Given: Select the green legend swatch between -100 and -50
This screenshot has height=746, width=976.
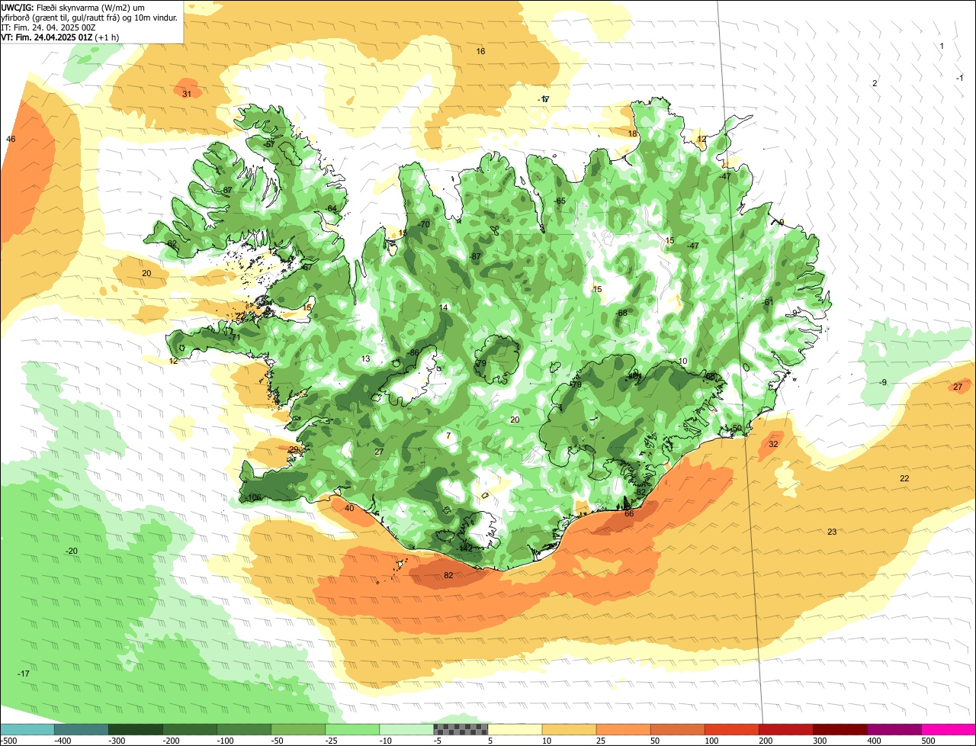Looking at the screenshot, I should 244,729.
